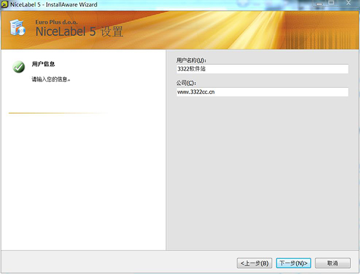Viewport: 360px width, 274px height.
Task: Click the window title NiceLabel 5 - InstallAware Wizard
Action: click(54, 5)
